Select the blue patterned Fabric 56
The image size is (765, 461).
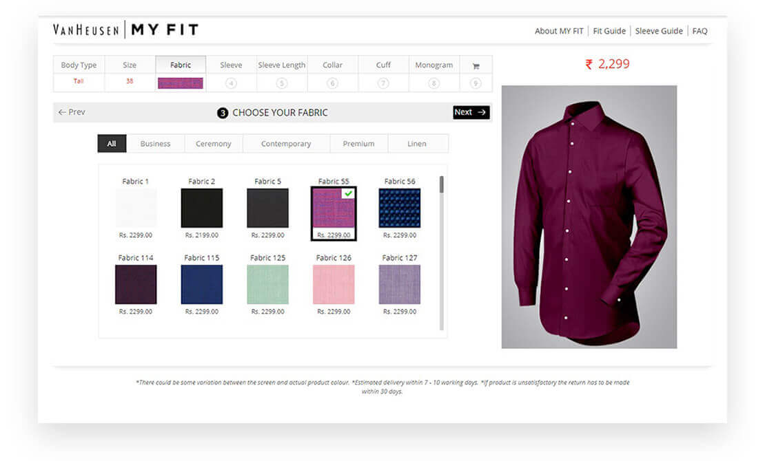[400, 208]
